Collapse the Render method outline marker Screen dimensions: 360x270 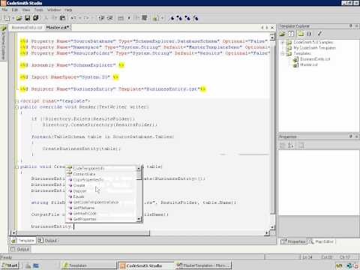tap(16, 107)
